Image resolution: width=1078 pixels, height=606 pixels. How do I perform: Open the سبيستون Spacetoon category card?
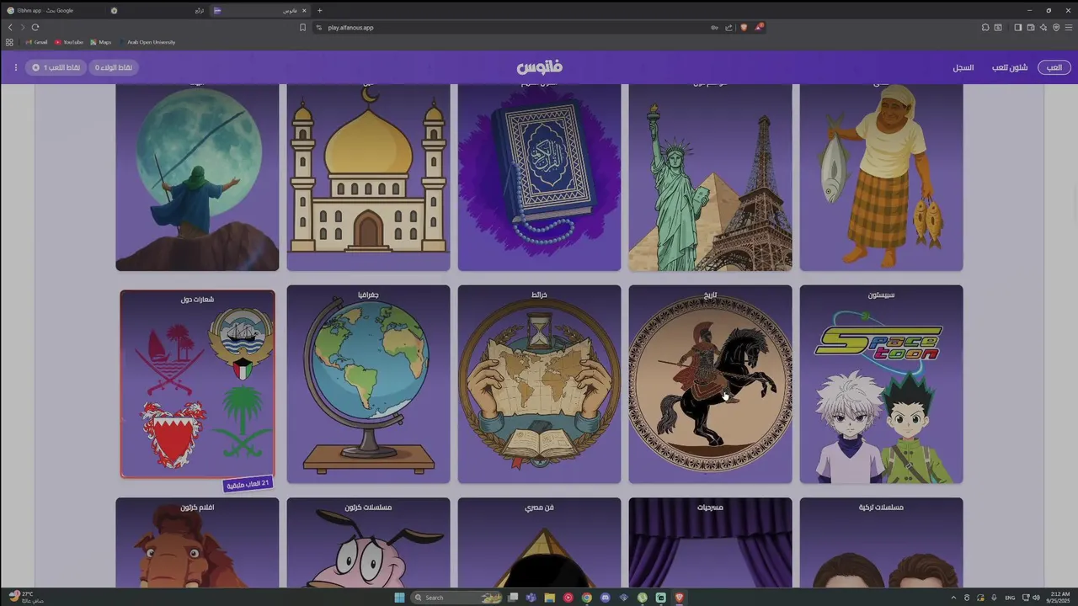(881, 384)
